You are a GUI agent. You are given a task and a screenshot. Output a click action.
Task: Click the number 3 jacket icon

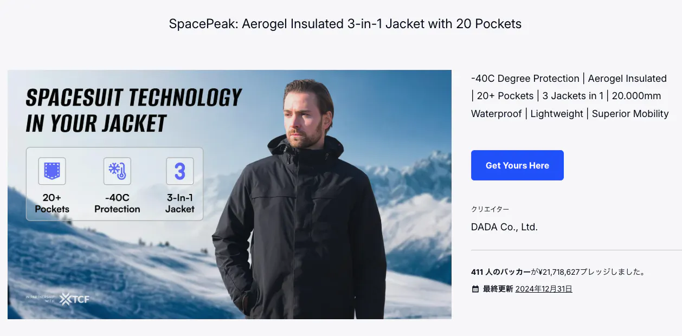click(179, 171)
